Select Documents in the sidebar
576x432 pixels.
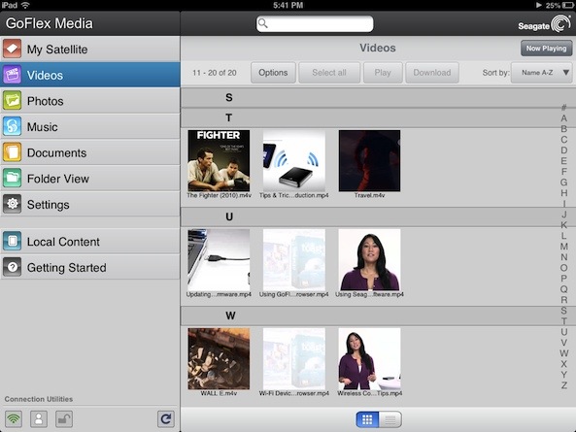click(90, 152)
